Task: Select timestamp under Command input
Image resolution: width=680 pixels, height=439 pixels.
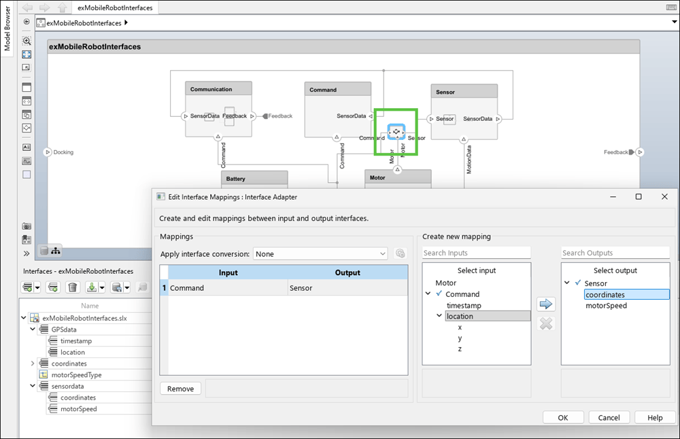Action: [464, 305]
